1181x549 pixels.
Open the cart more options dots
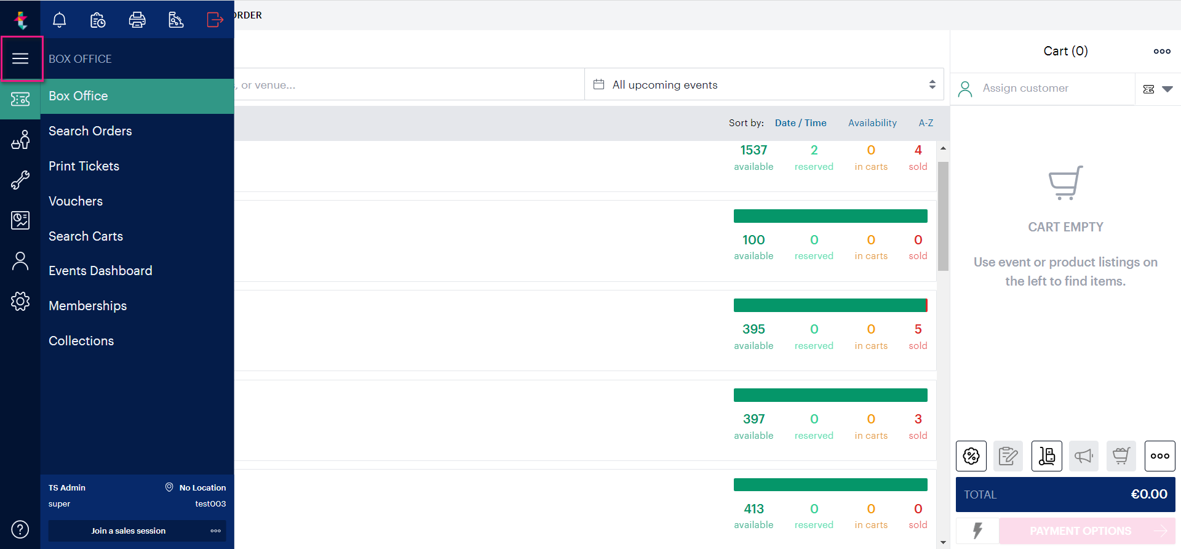(1162, 51)
